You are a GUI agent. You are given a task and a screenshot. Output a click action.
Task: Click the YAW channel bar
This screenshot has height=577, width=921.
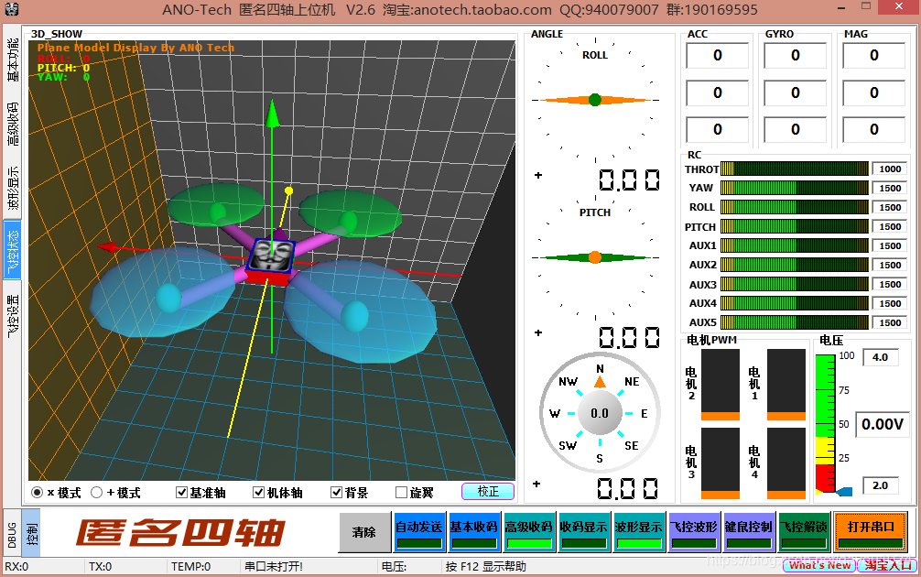794,188
